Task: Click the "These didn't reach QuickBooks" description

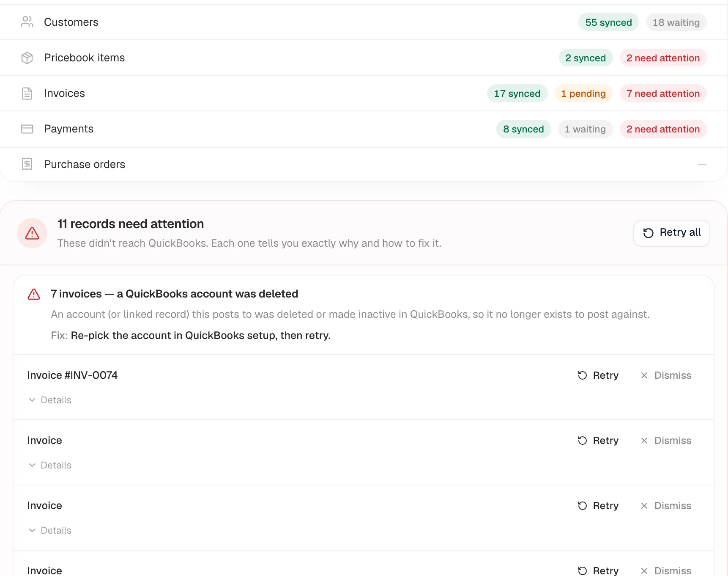Action: click(249, 243)
